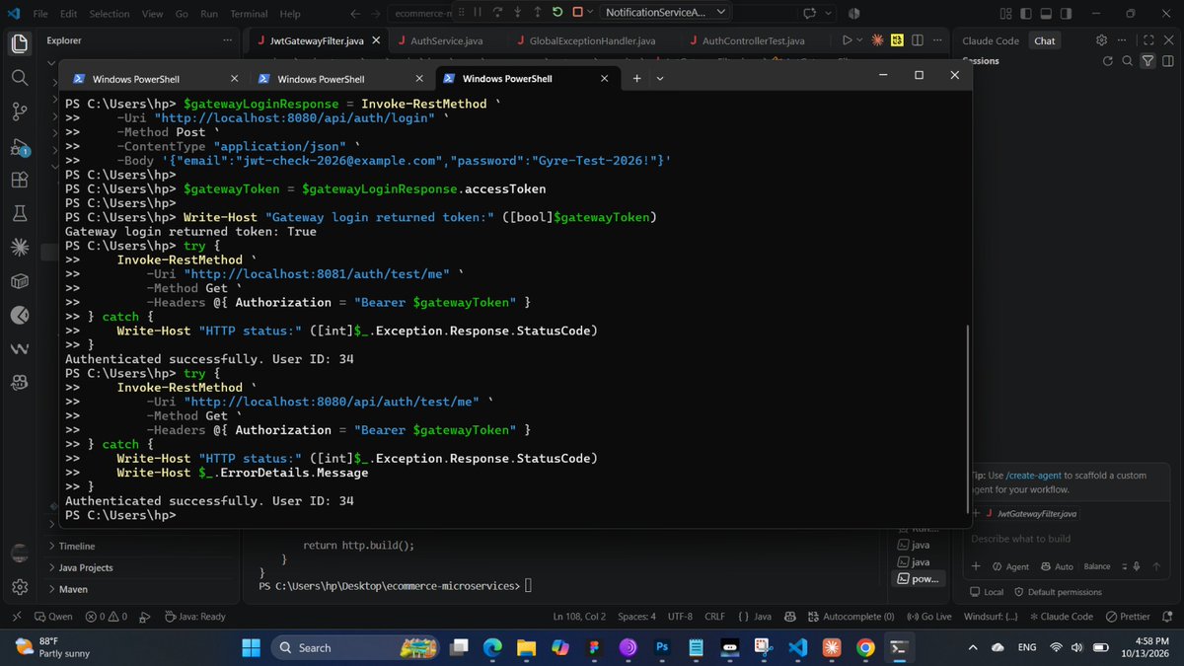This screenshot has height=666, width=1184.
Task: Switch to the GlobalExceptionHandler.java tab
Action: (594, 40)
